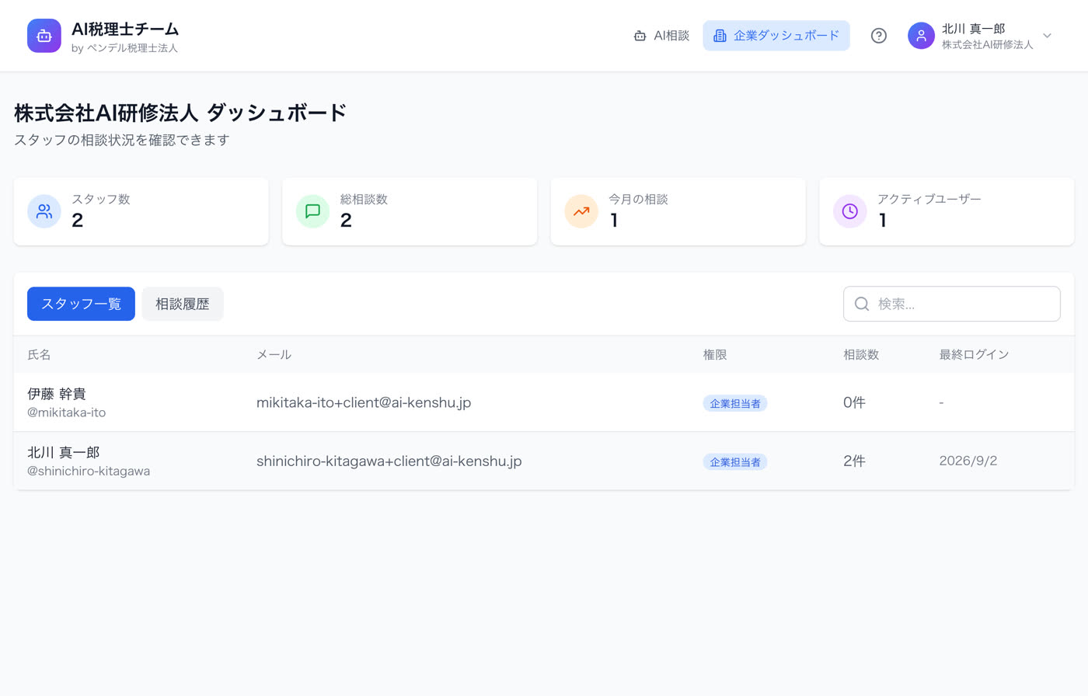Click the 企業担当者 badge for 北川 真一郎
This screenshot has height=696, width=1088.
(x=735, y=461)
